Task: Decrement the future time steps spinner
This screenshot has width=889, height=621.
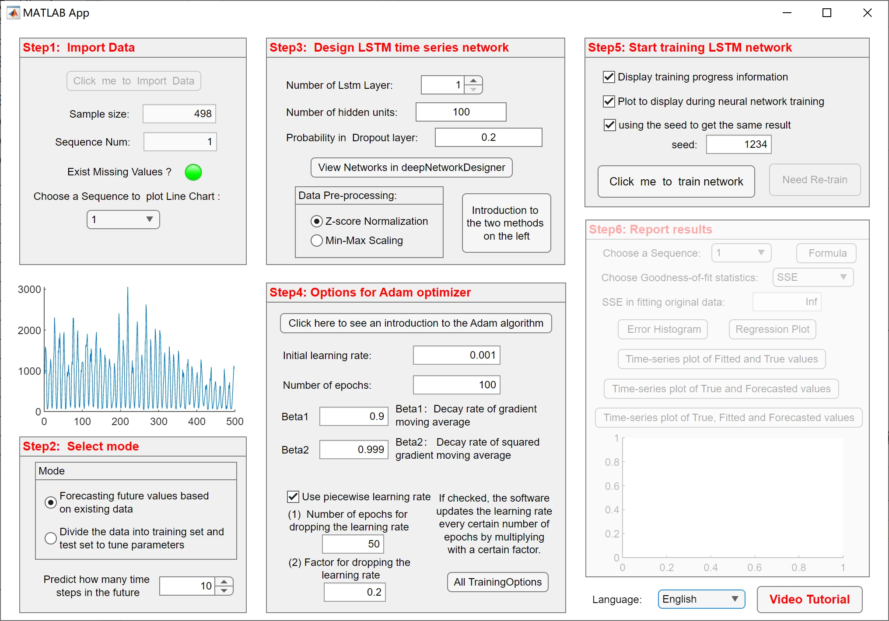Action: [224, 590]
